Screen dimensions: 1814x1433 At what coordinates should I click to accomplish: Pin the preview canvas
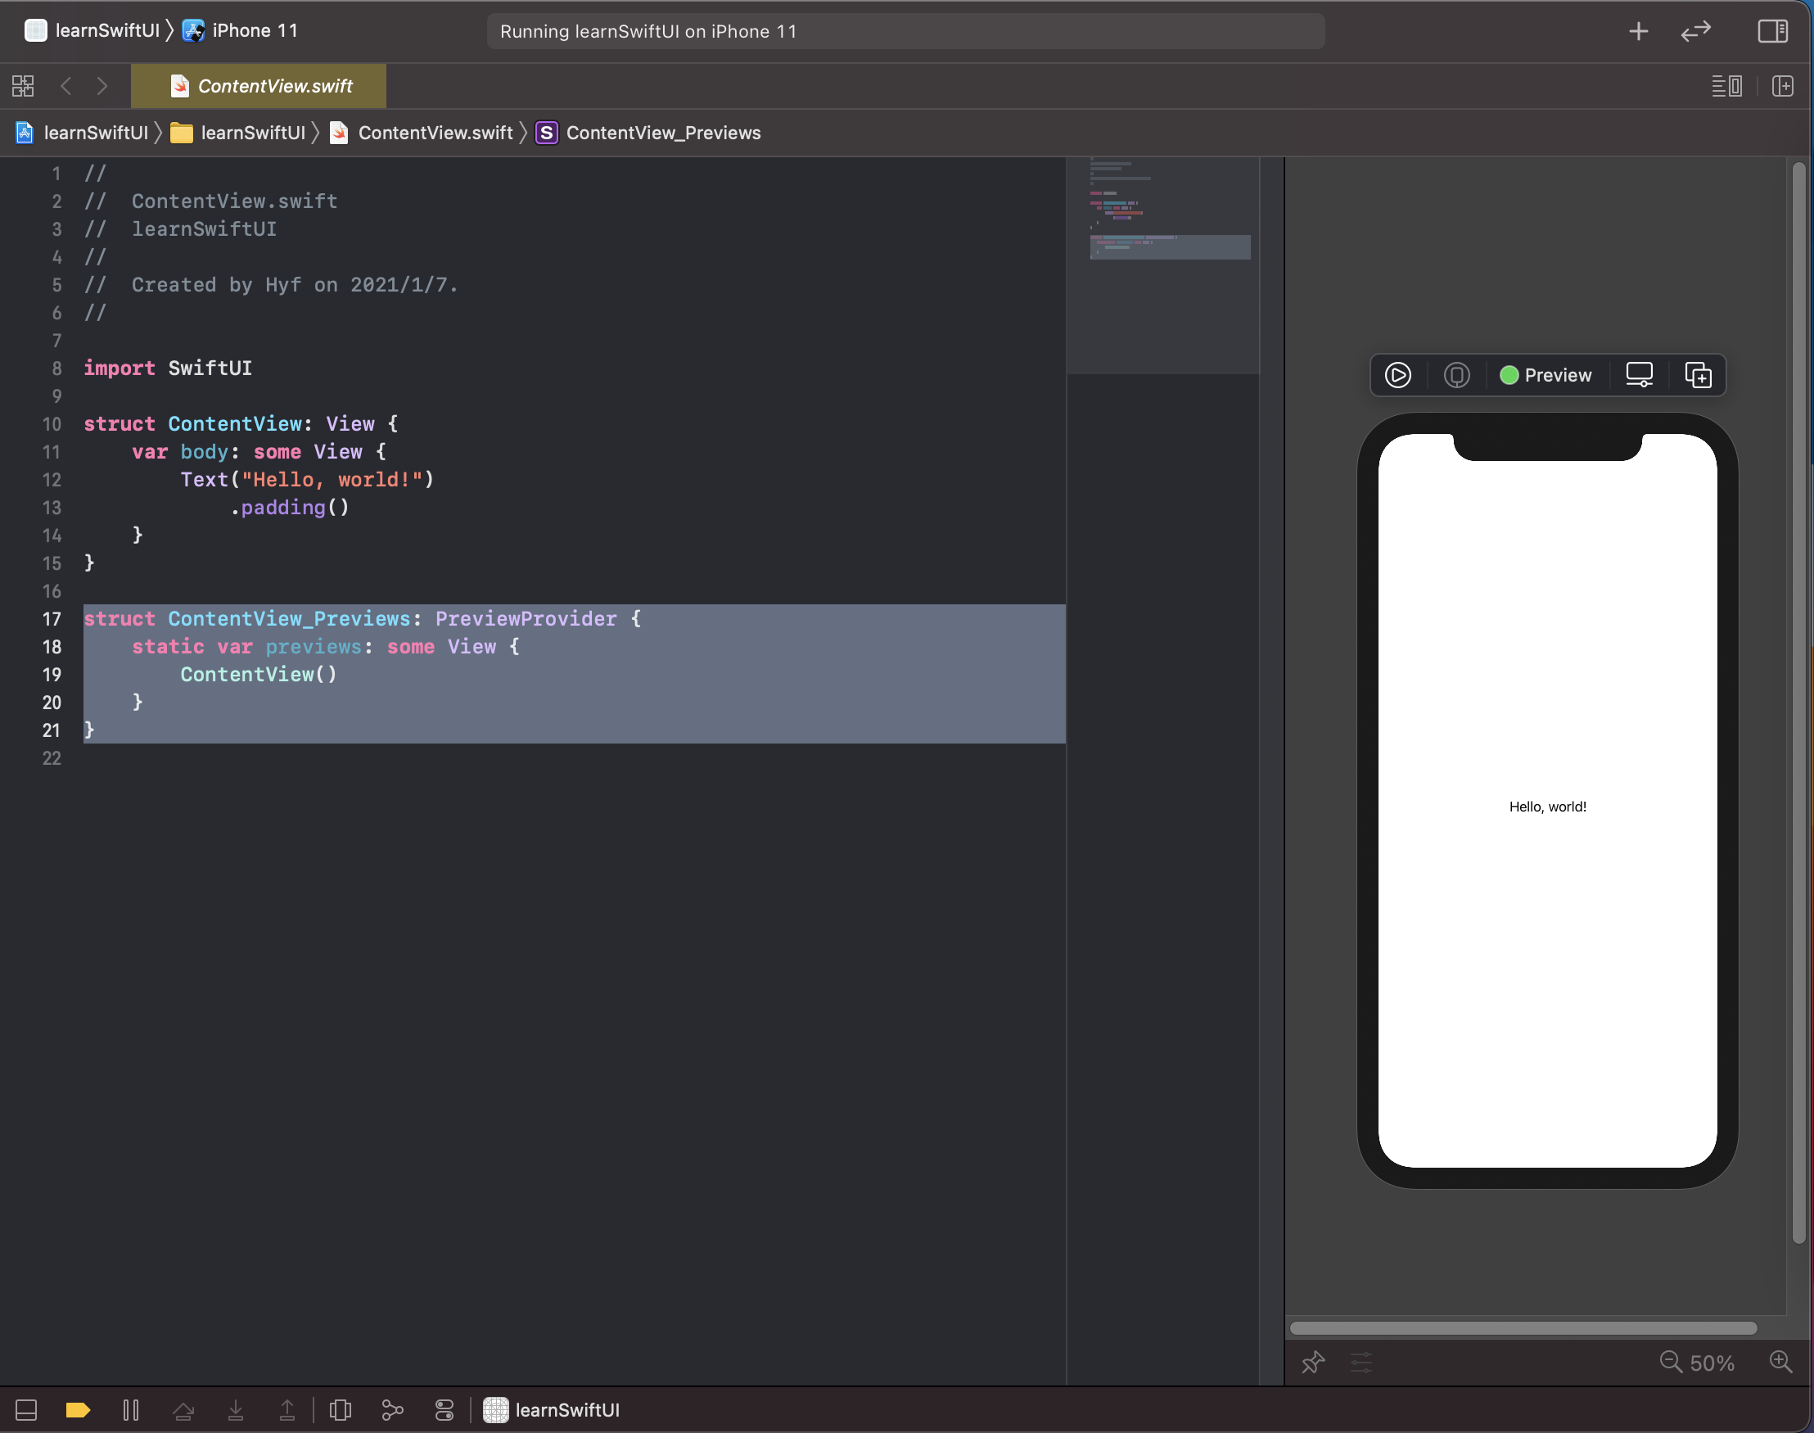pyautogui.click(x=1313, y=1362)
